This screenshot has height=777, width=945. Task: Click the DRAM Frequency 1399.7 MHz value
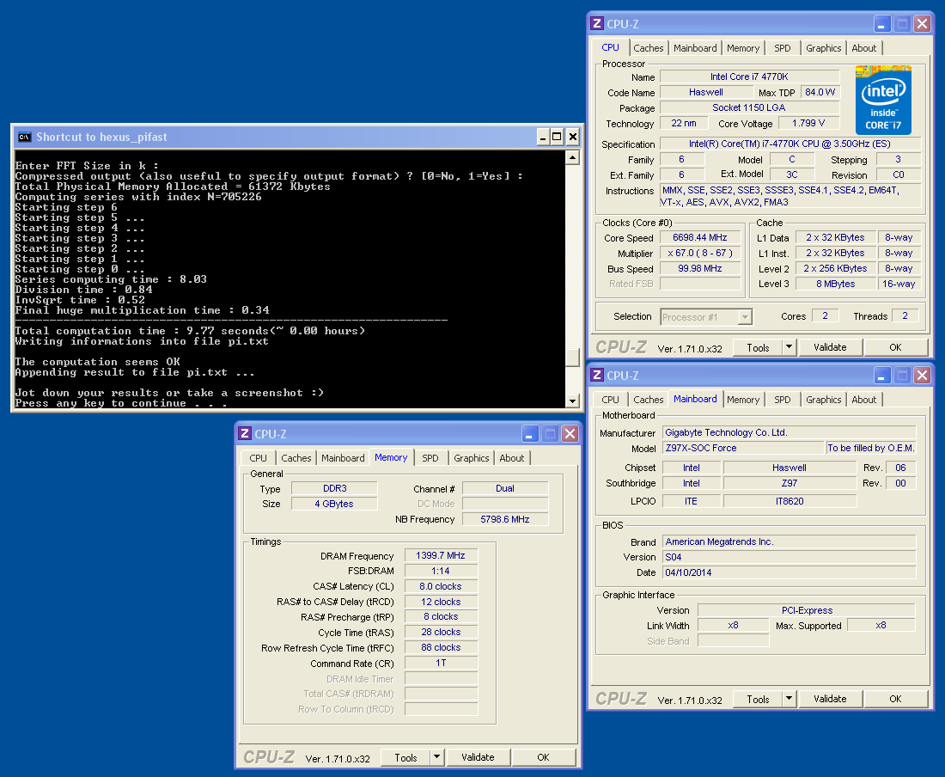(x=441, y=555)
